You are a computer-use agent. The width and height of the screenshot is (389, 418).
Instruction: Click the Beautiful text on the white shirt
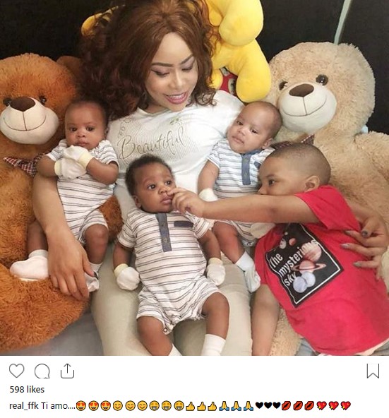(x=151, y=144)
